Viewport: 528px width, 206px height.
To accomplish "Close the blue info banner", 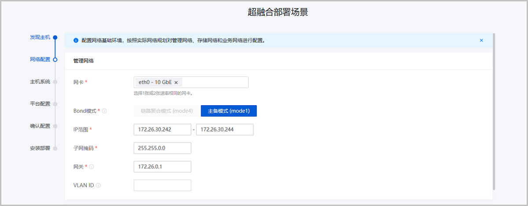I will [x=481, y=40].
